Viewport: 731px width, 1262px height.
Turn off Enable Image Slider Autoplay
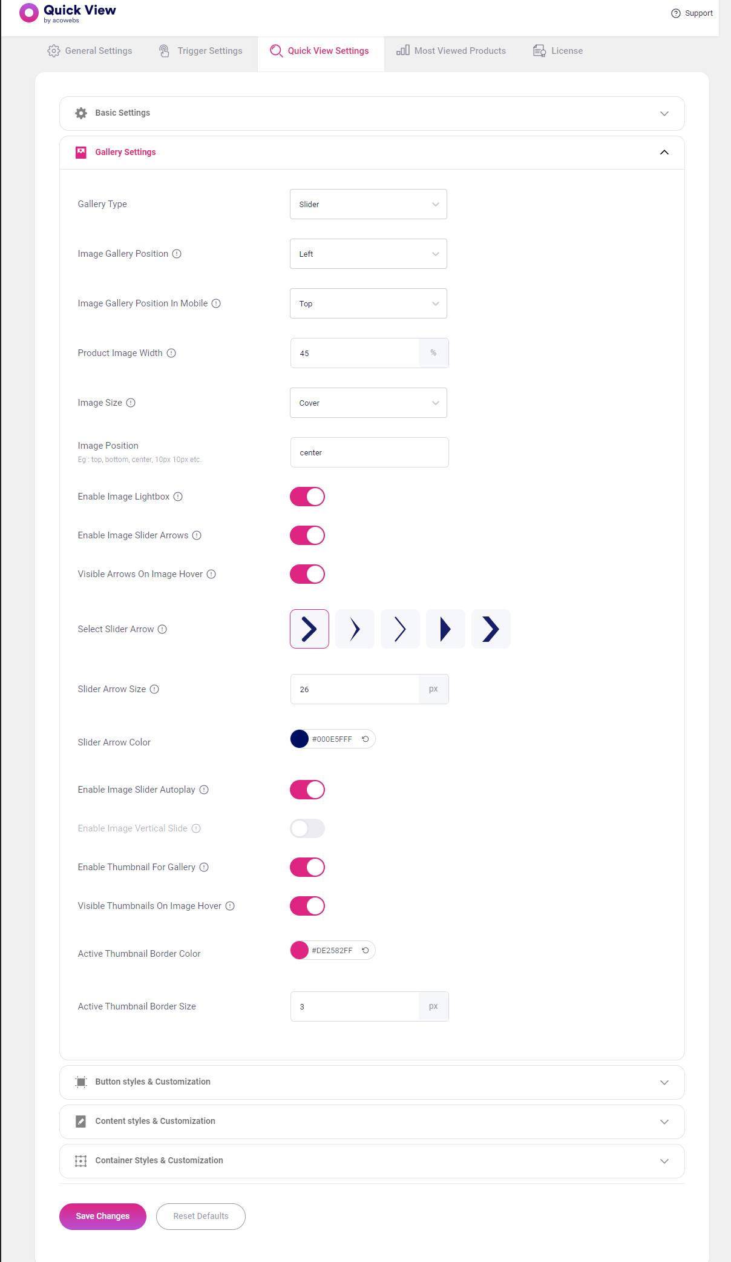click(x=307, y=790)
